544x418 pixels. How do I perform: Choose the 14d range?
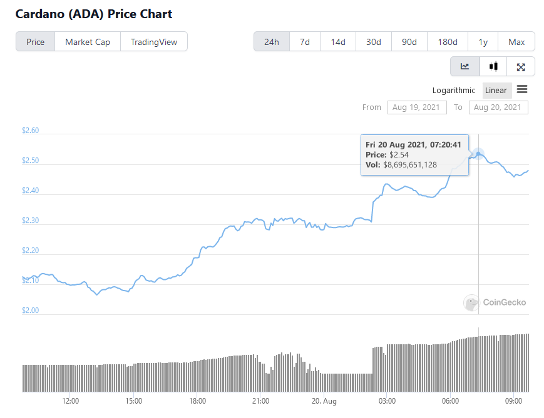[338, 42]
